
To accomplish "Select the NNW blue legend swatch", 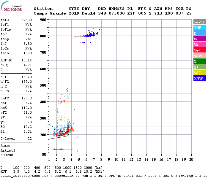I will click(x=200, y=78).
